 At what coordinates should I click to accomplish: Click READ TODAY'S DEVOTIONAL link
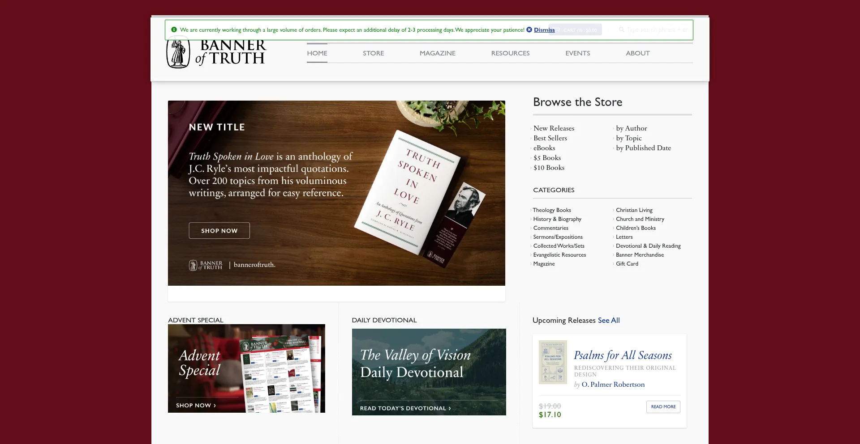[x=405, y=408]
